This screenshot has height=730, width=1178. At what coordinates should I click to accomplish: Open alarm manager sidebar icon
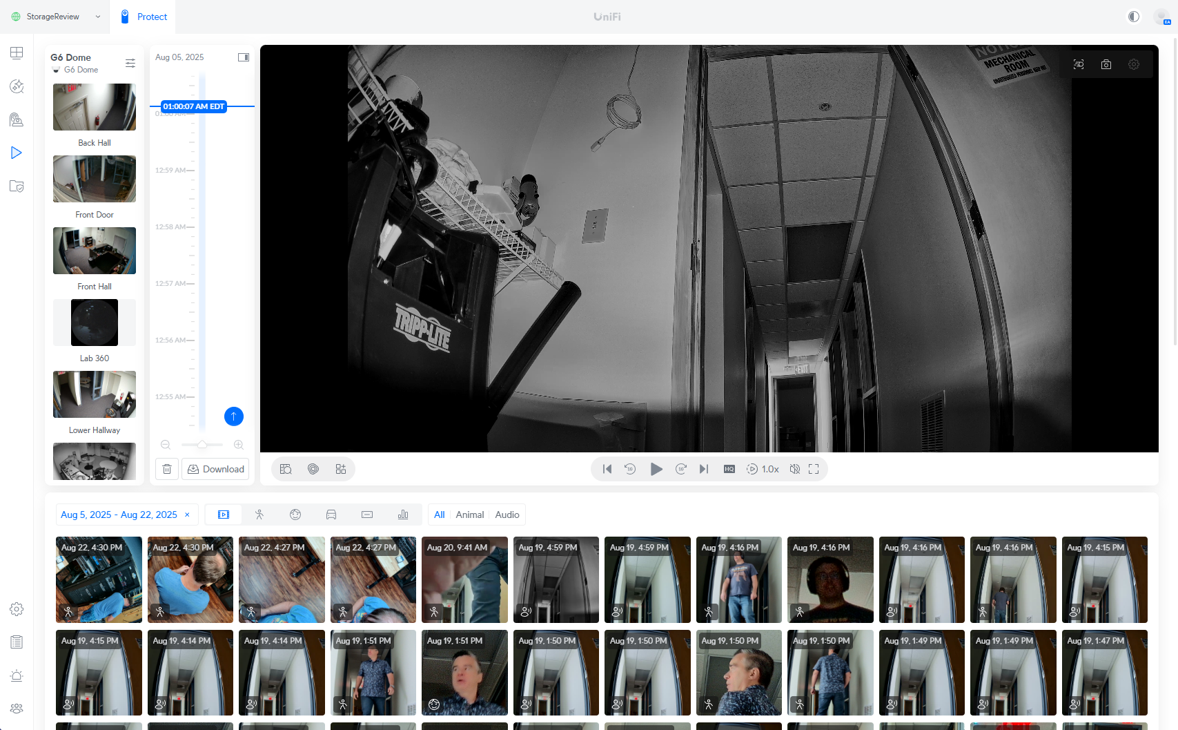click(x=17, y=675)
